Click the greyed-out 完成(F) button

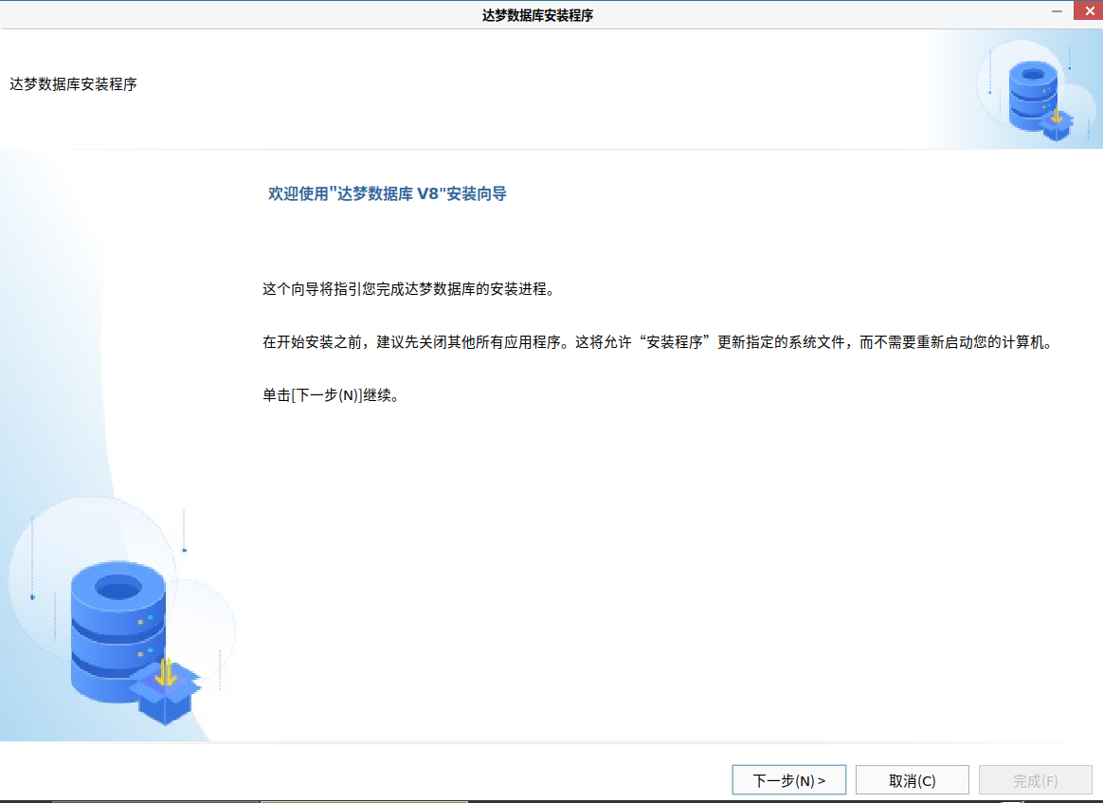[x=1036, y=780]
